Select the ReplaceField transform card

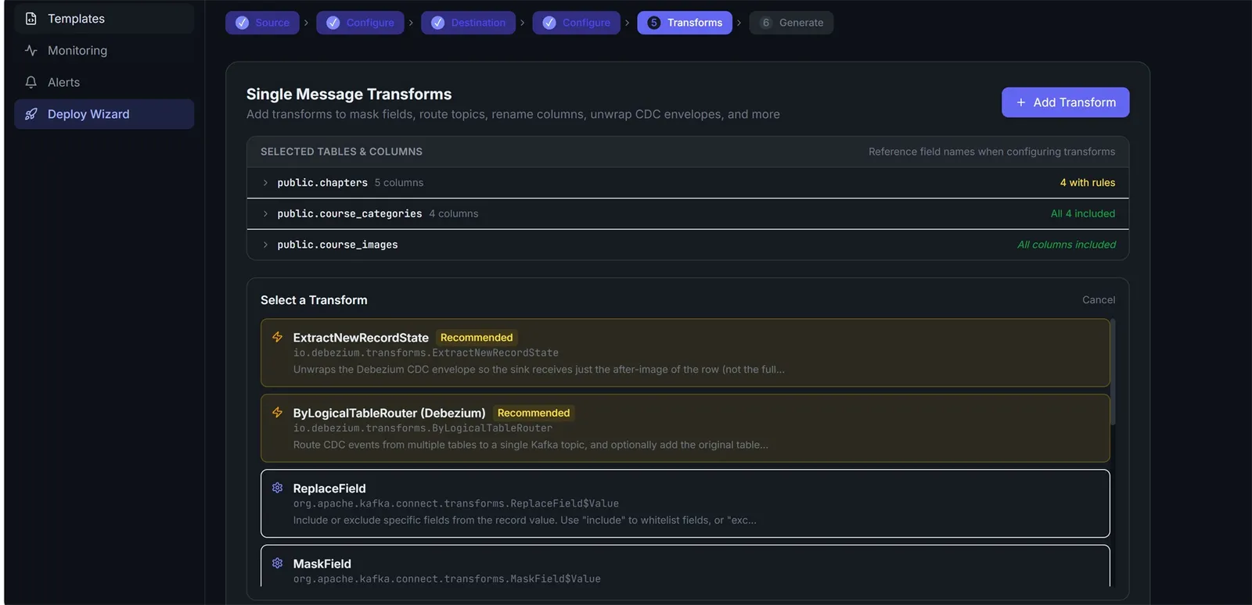[x=685, y=503]
